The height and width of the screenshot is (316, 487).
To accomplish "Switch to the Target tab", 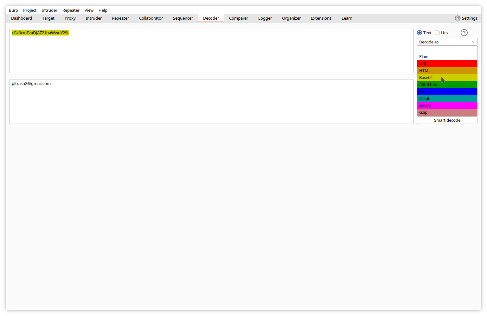I will pyautogui.click(x=48, y=18).
